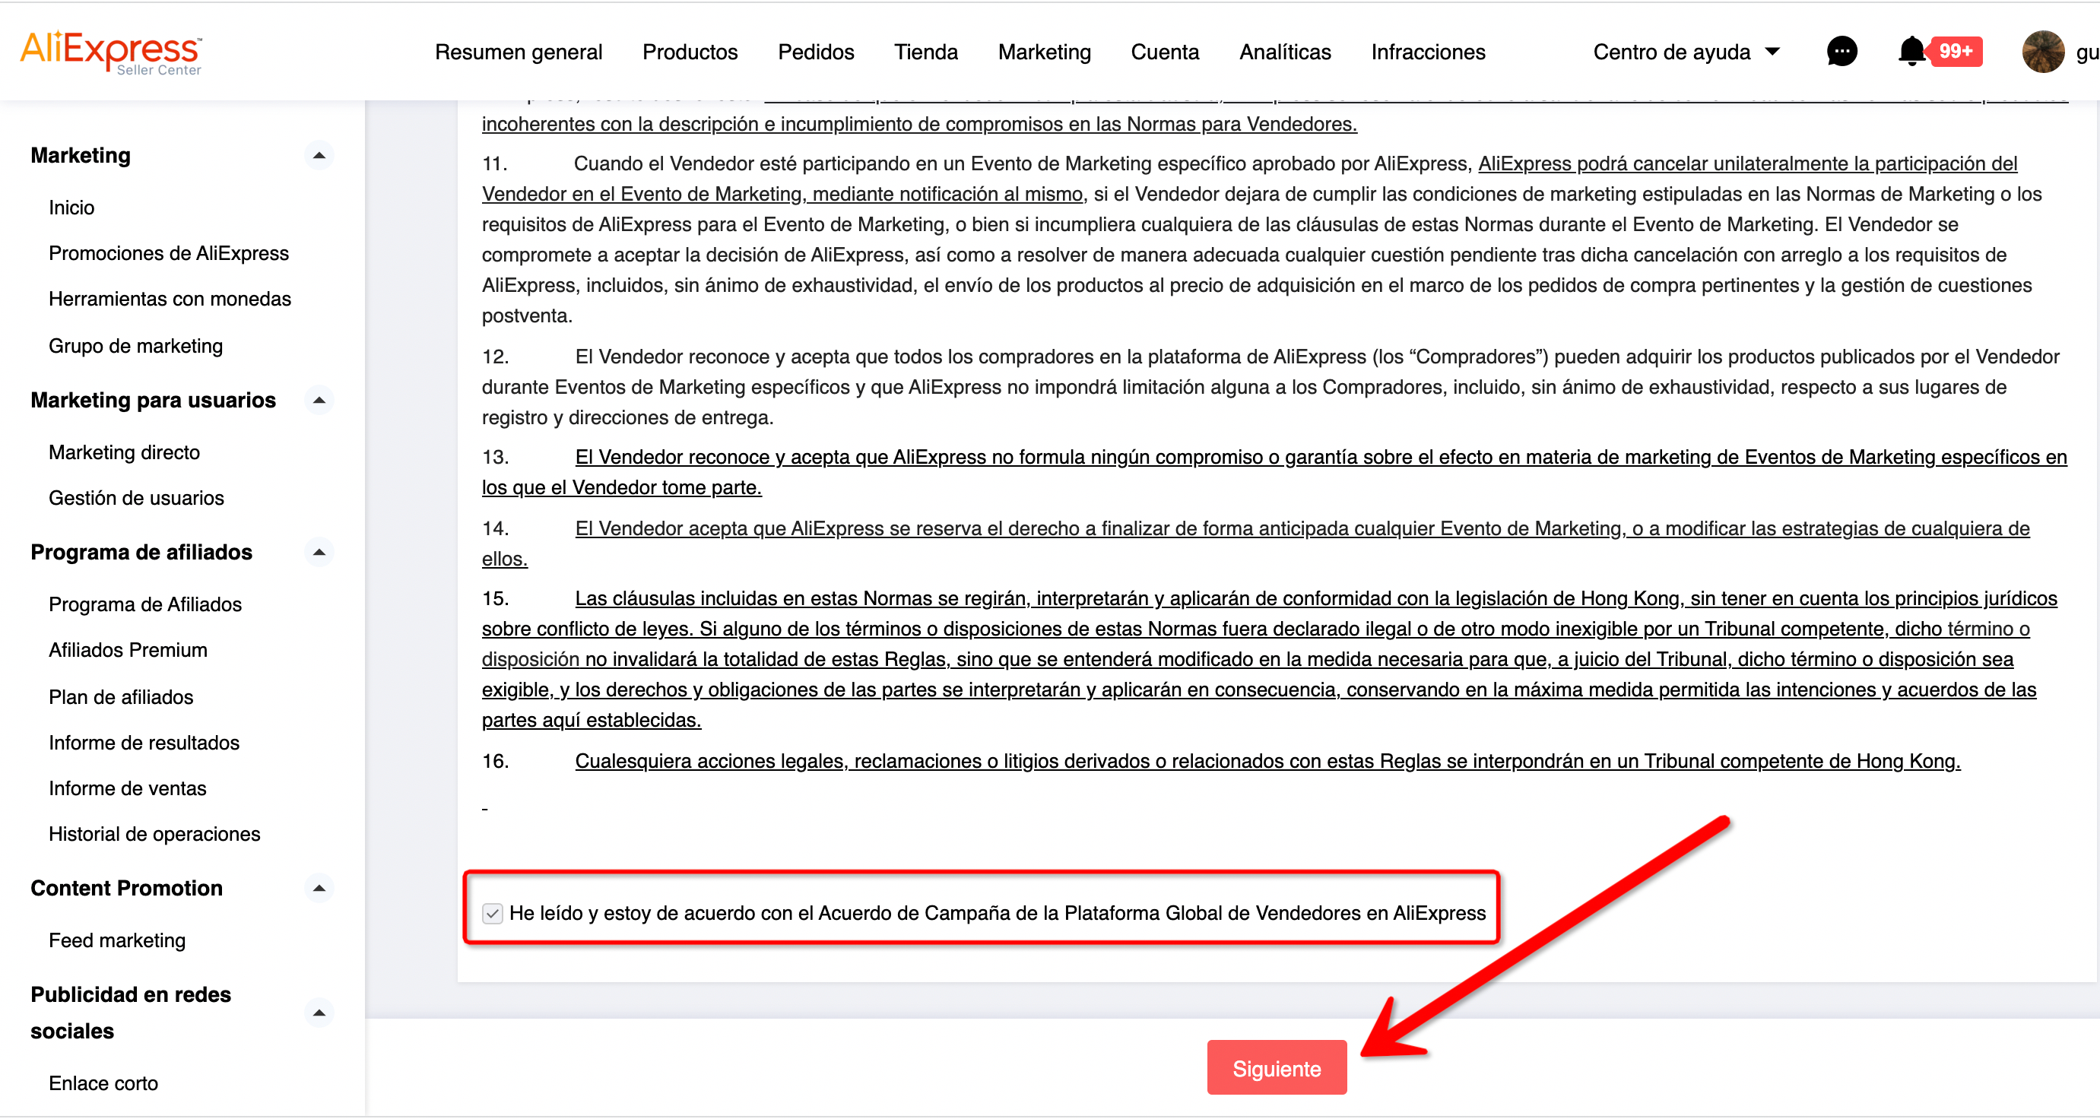Open the user profile avatar
The image size is (2100, 1119).
pos(2042,52)
